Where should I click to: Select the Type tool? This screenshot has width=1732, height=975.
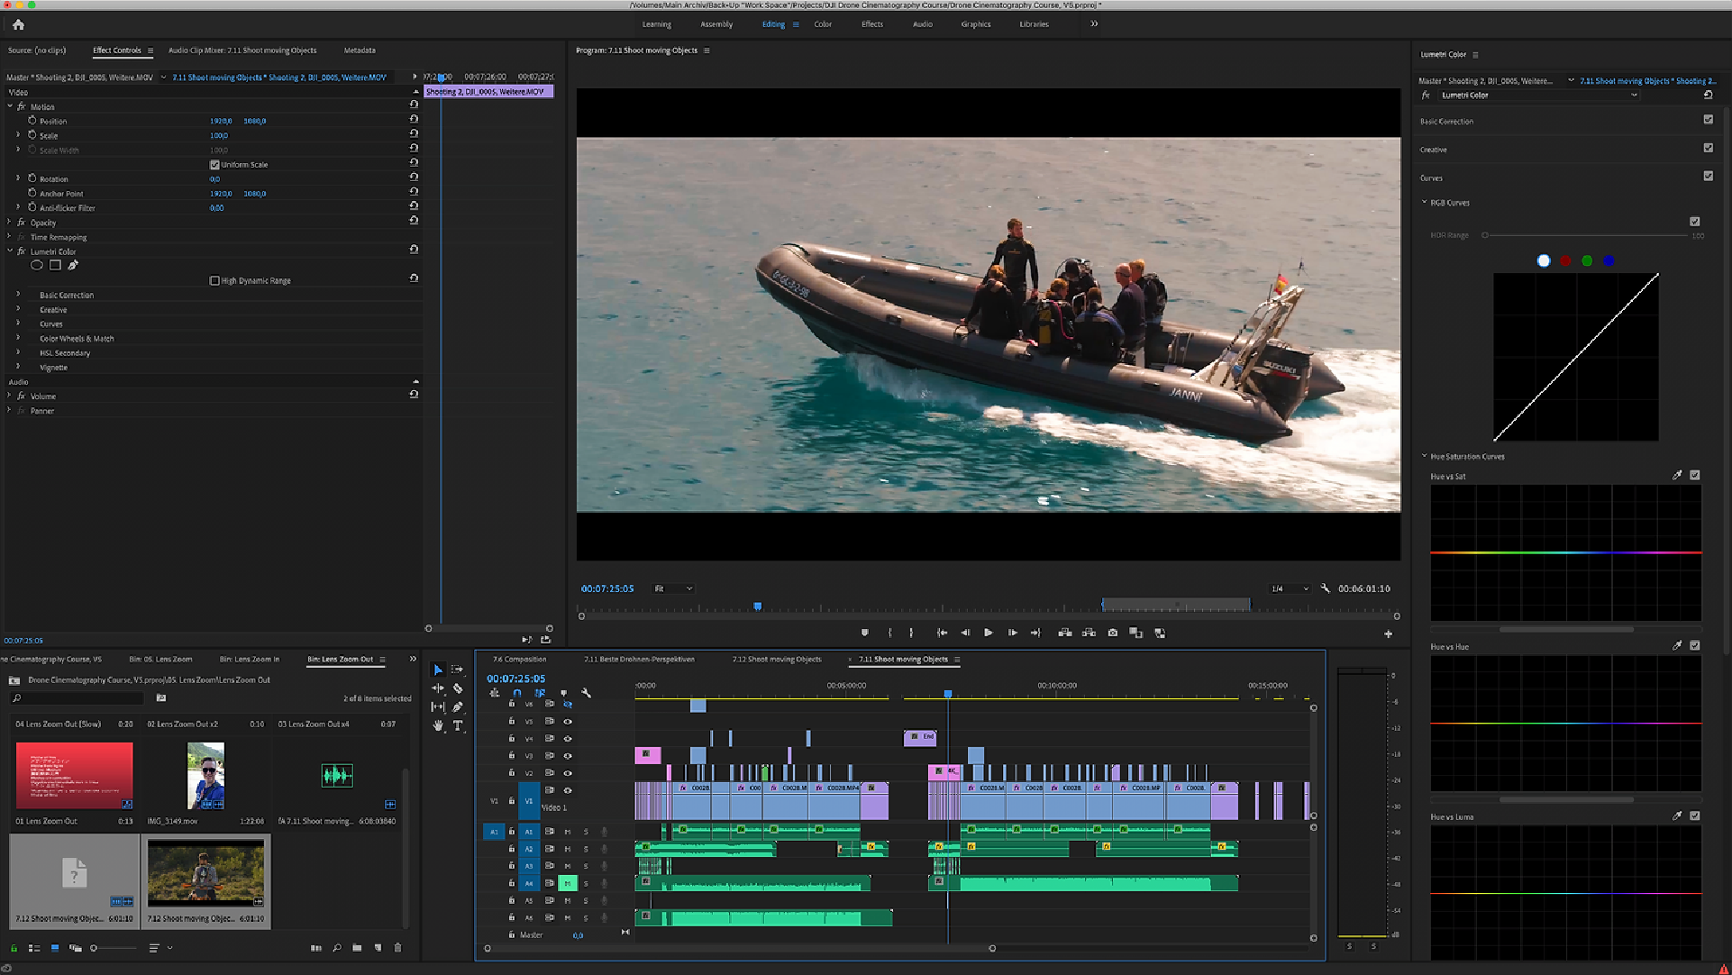pyautogui.click(x=458, y=725)
